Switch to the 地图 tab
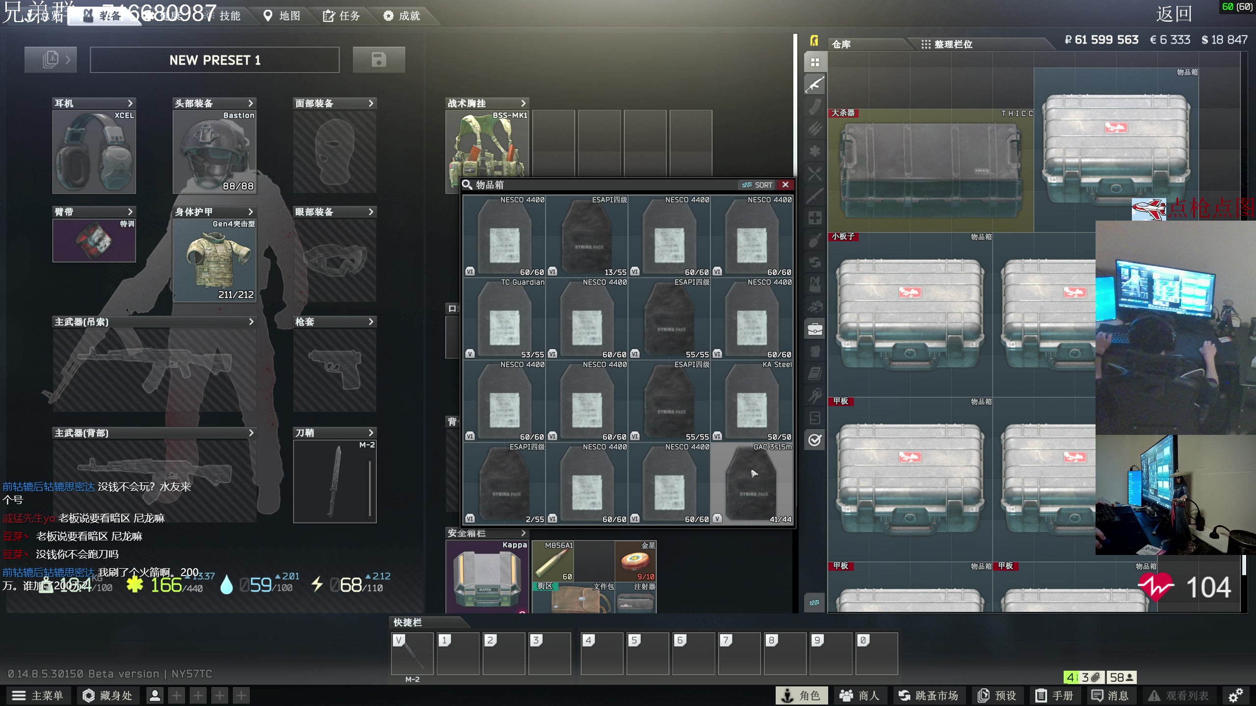This screenshot has width=1256, height=706. pyautogui.click(x=283, y=16)
